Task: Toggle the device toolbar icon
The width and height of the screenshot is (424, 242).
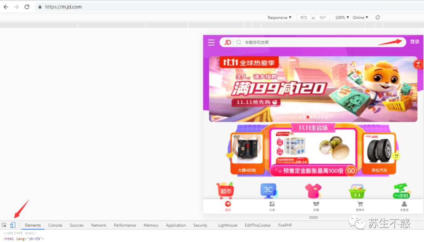Action: (x=13, y=225)
